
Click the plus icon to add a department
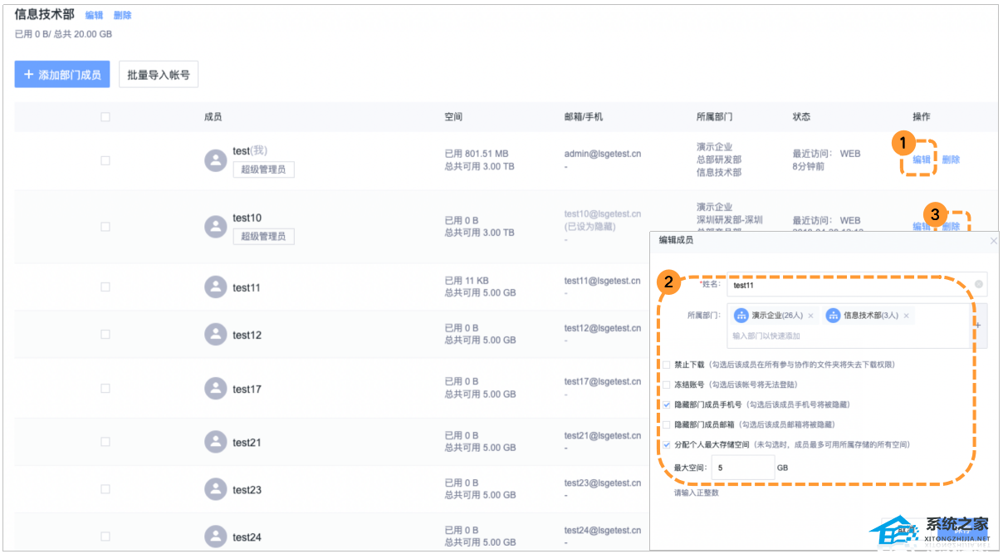[978, 325]
